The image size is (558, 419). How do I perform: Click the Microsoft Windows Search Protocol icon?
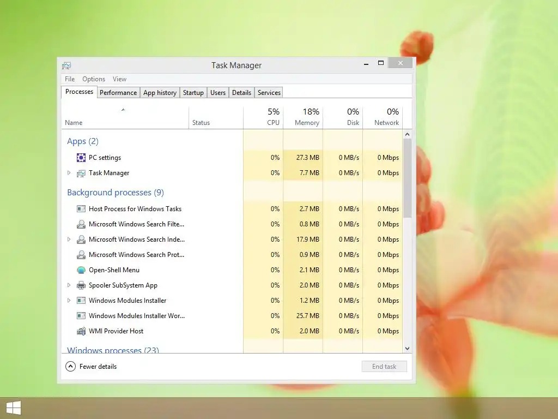click(81, 255)
